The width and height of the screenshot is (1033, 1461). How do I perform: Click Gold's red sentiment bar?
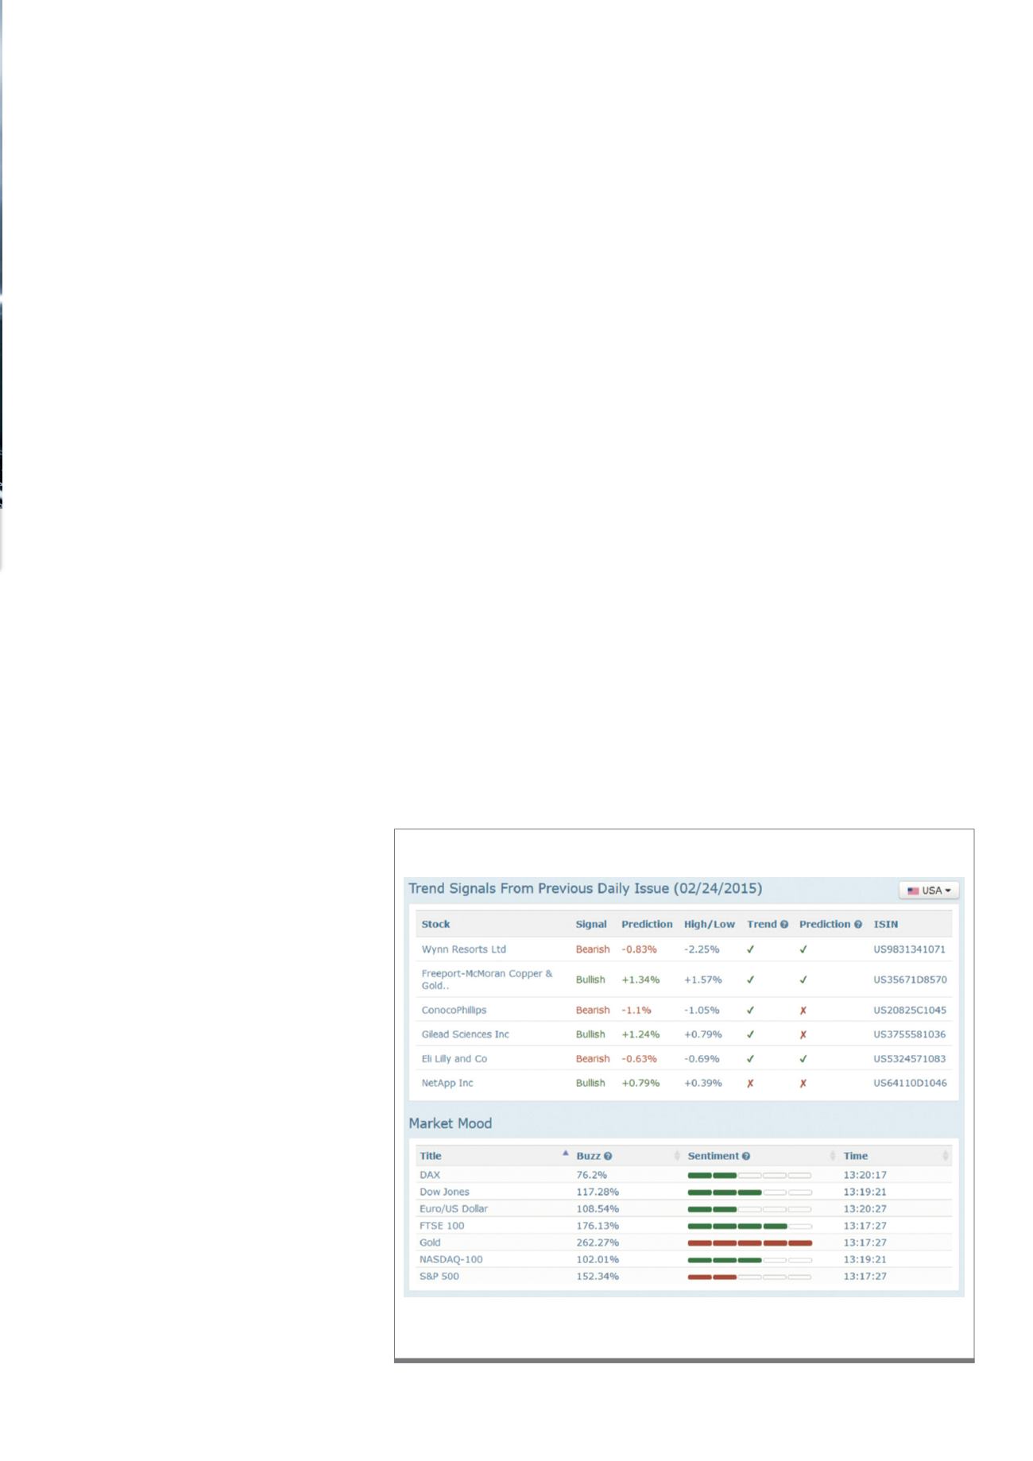coord(749,1243)
